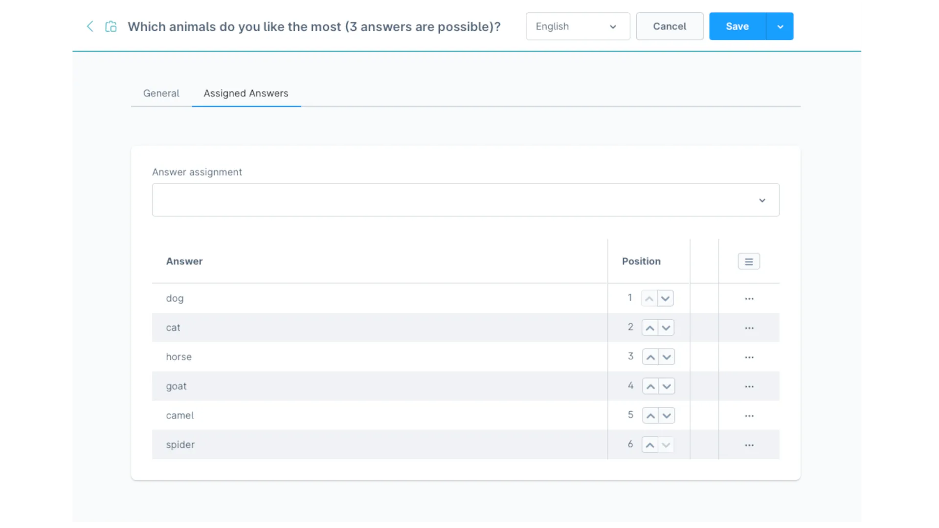Open the Answer assignment dropdown
939x528 pixels.
pyautogui.click(x=465, y=200)
